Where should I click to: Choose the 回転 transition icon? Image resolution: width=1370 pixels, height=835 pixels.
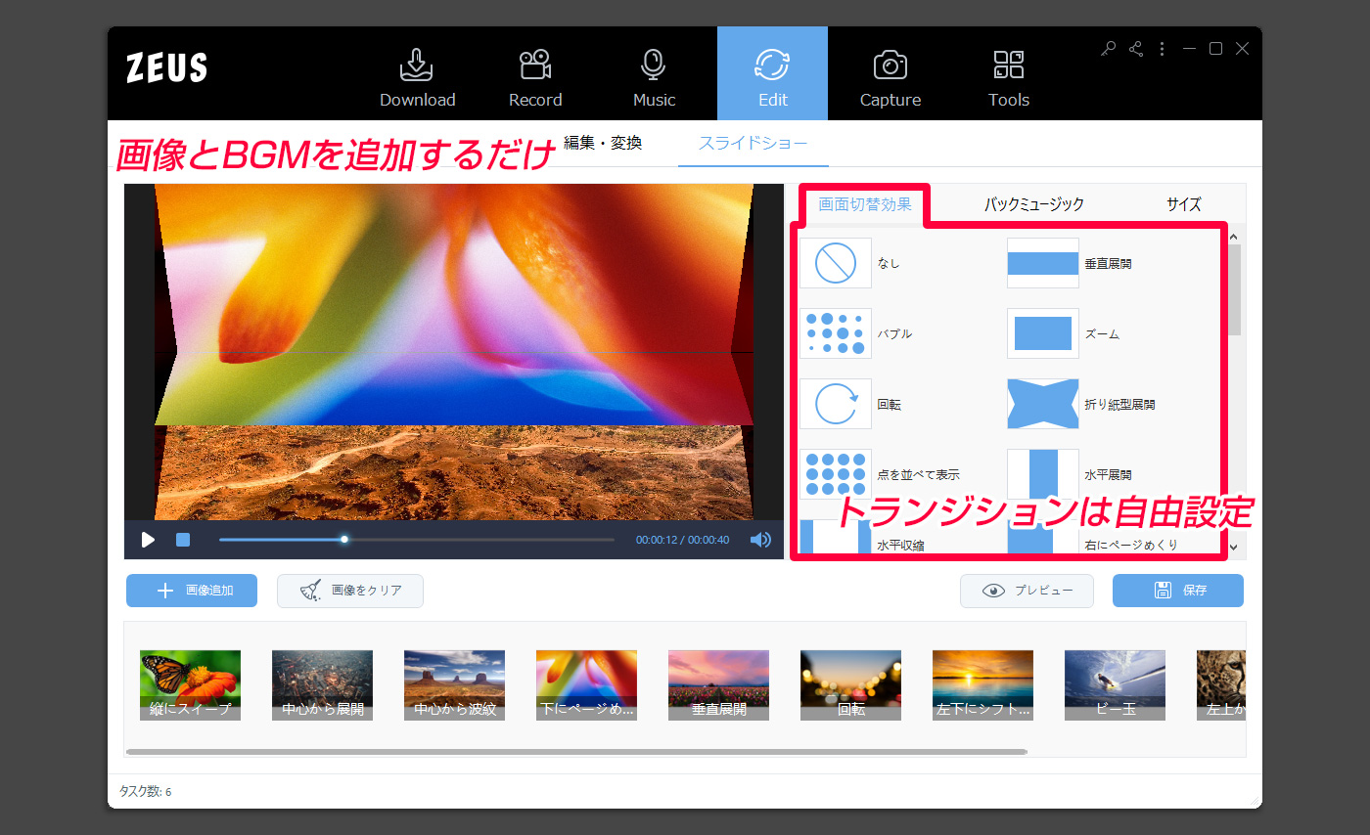coord(835,404)
